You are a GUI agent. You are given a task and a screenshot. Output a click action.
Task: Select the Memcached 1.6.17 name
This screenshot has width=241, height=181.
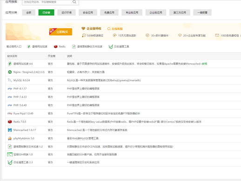coord(25,130)
